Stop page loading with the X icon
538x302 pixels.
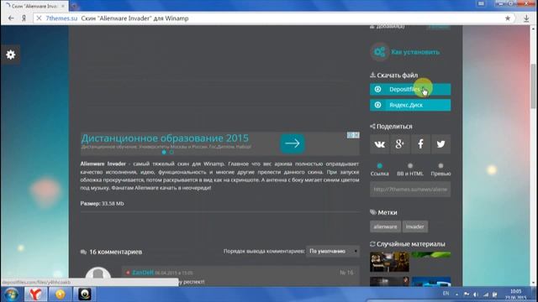[x=39, y=18]
